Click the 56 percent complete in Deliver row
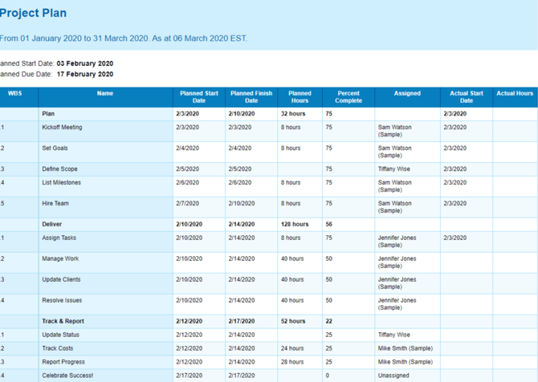The width and height of the screenshot is (538, 382). pyautogui.click(x=328, y=224)
